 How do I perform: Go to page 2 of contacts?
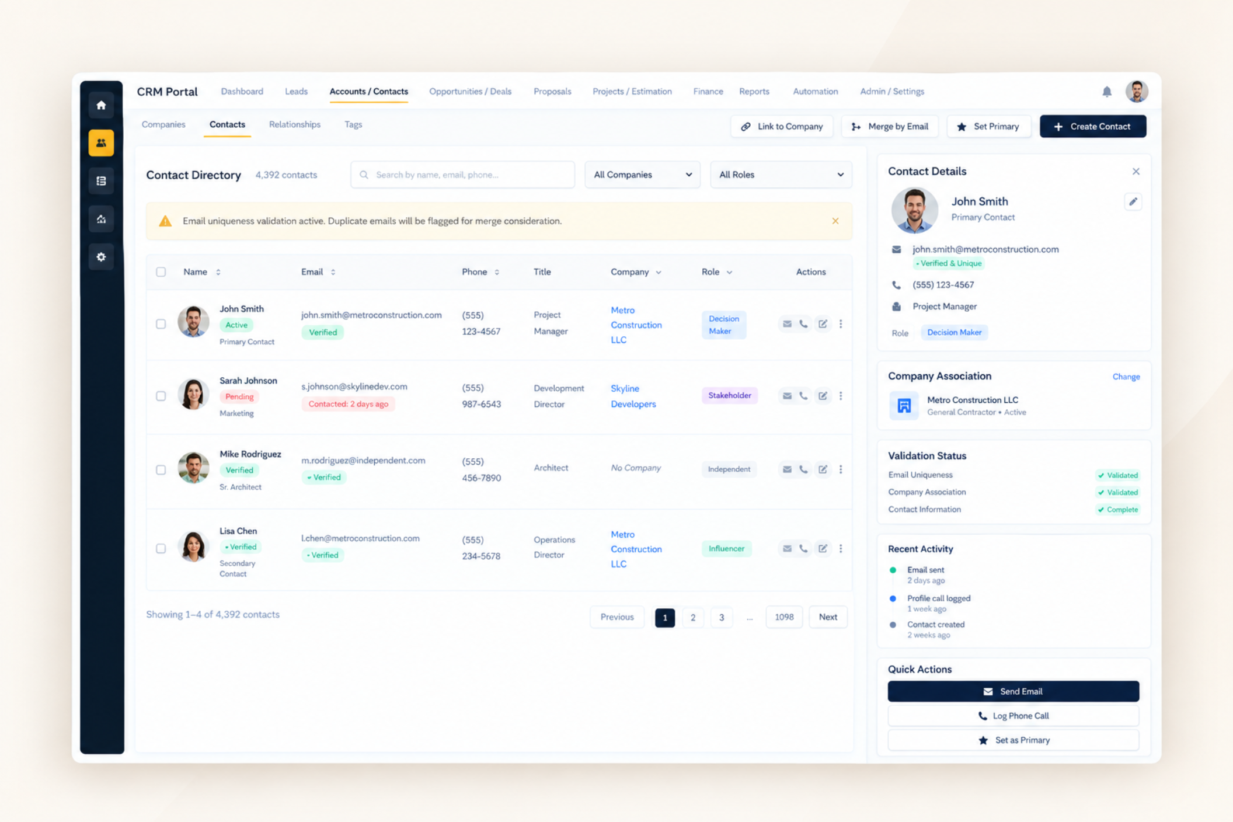[692, 617]
